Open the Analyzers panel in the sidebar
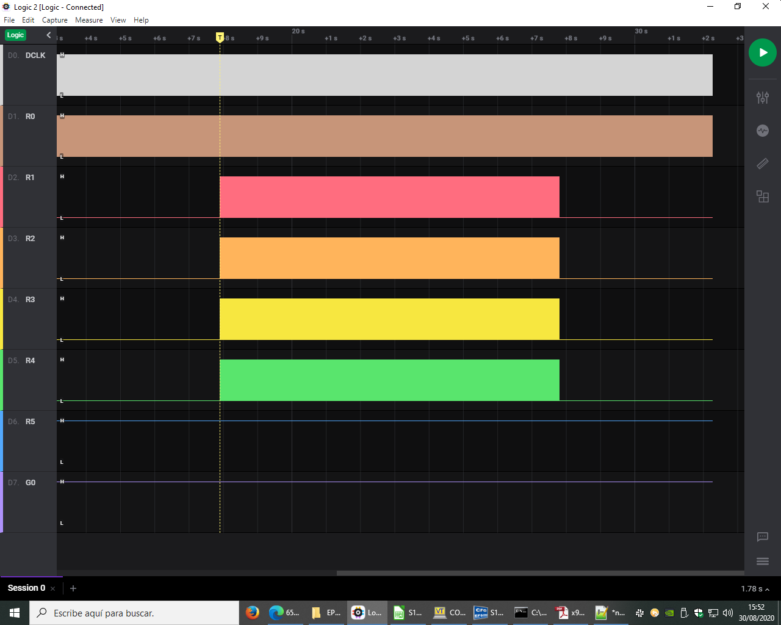The image size is (781, 625). pyautogui.click(x=762, y=131)
